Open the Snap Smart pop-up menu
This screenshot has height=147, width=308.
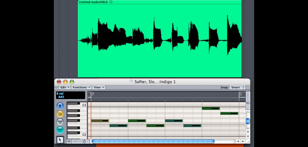click(237, 87)
